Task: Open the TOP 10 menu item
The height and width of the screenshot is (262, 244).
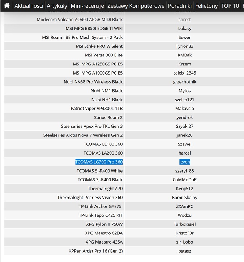Action: pyautogui.click(x=230, y=6)
